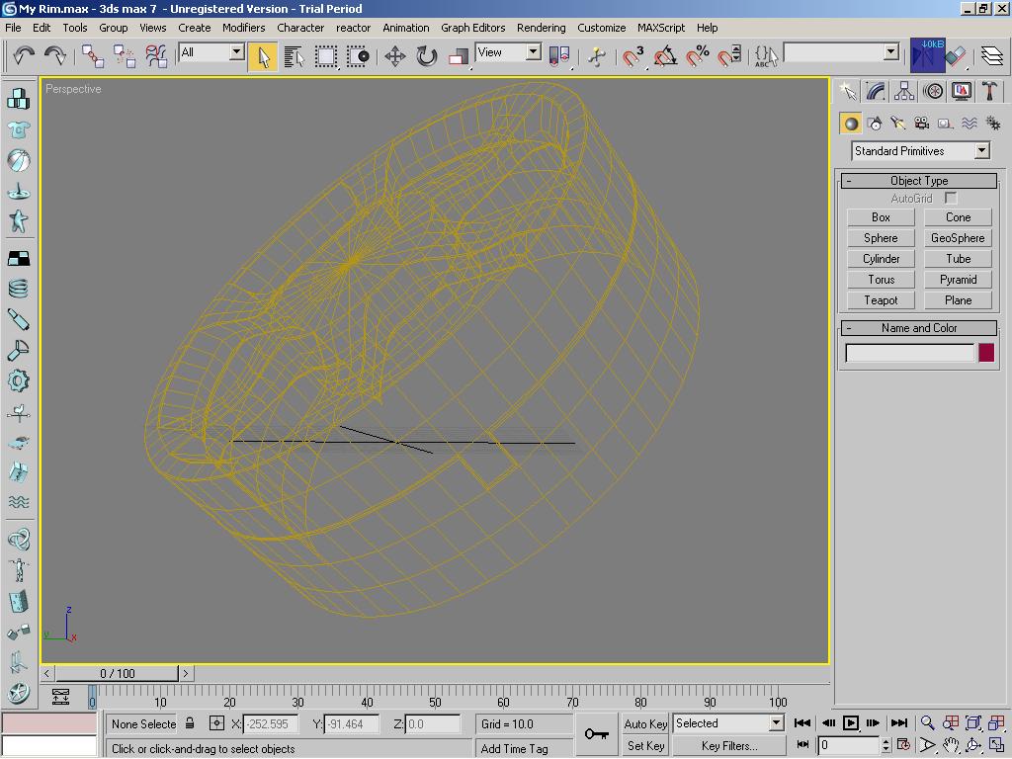Select the Rotate tool

coord(427,56)
